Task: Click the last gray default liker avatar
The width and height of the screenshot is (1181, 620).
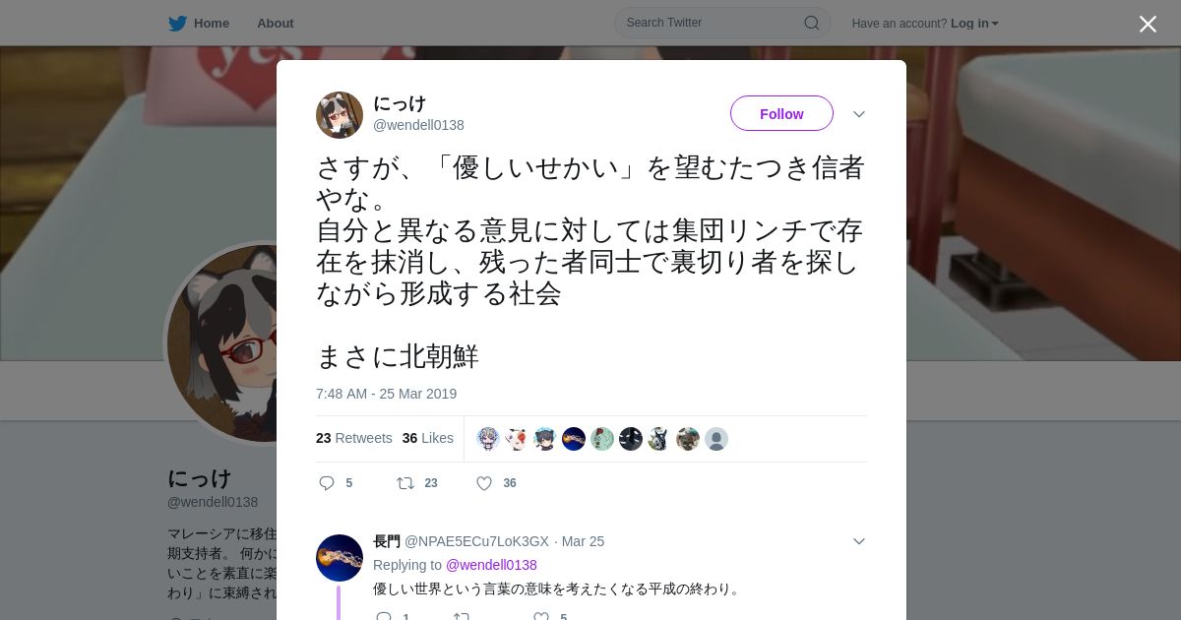Action: (x=716, y=439)
